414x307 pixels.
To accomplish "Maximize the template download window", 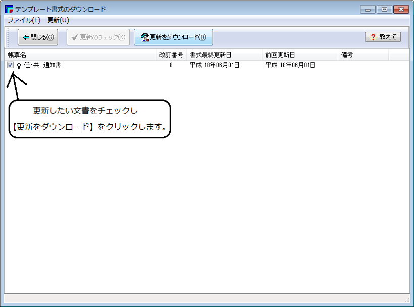I will 384,10.
